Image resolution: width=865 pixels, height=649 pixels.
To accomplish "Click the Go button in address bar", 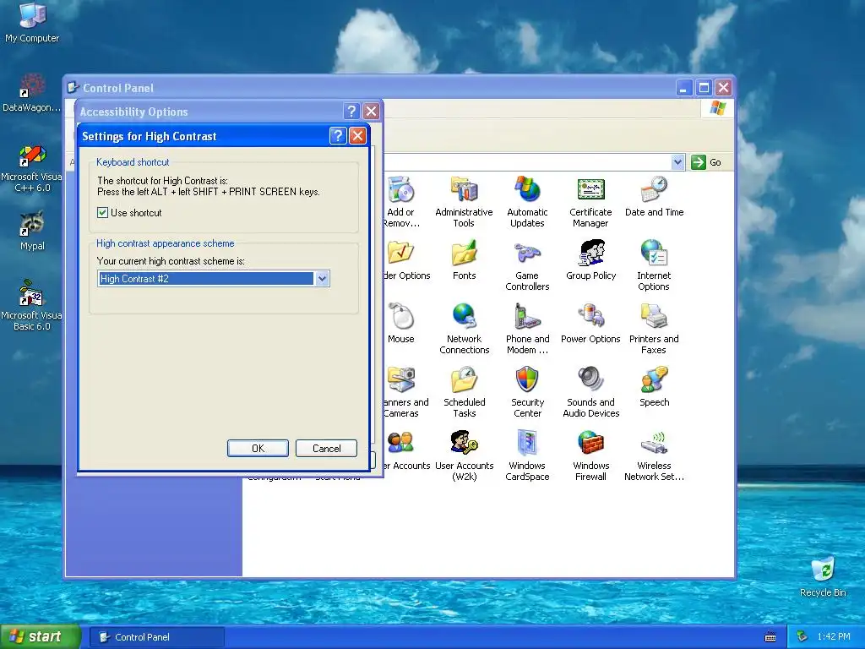I will point(707,162).
